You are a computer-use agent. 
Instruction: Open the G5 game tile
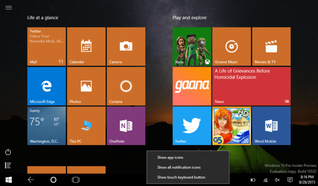[231, 126]
